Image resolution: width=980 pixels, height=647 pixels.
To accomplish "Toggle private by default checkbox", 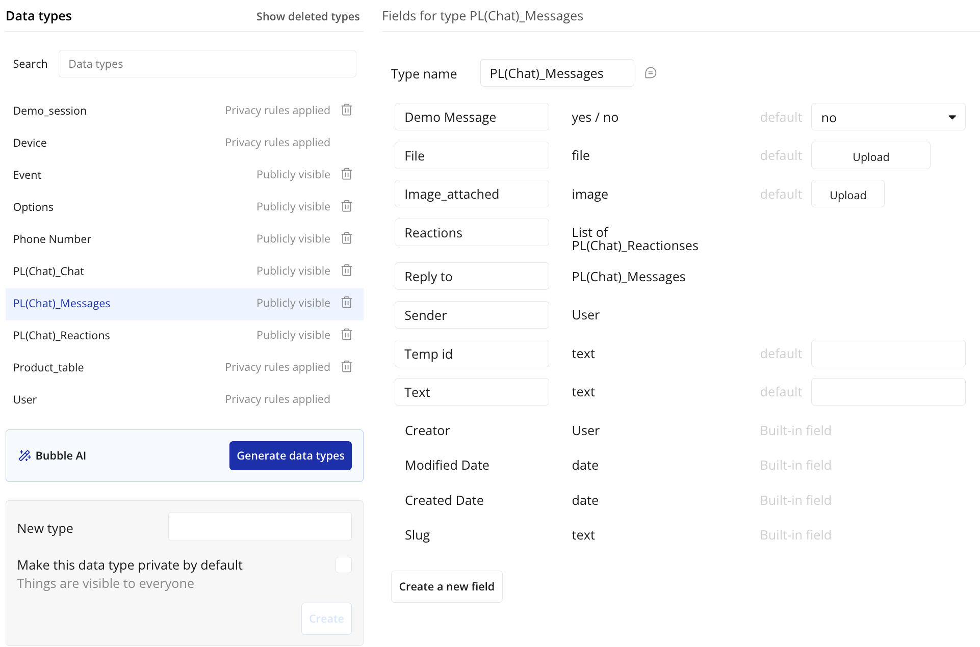I will click(x=343, y=565).
